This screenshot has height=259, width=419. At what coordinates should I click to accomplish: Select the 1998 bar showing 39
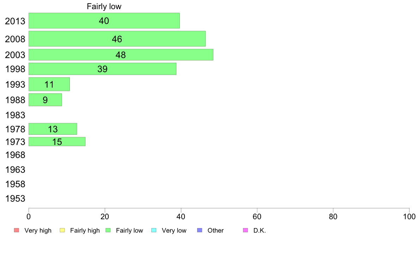click(x=102, y=69)
